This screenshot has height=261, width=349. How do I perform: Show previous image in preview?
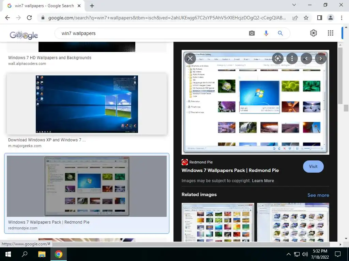pyautogui.click(x=306, y=58)
